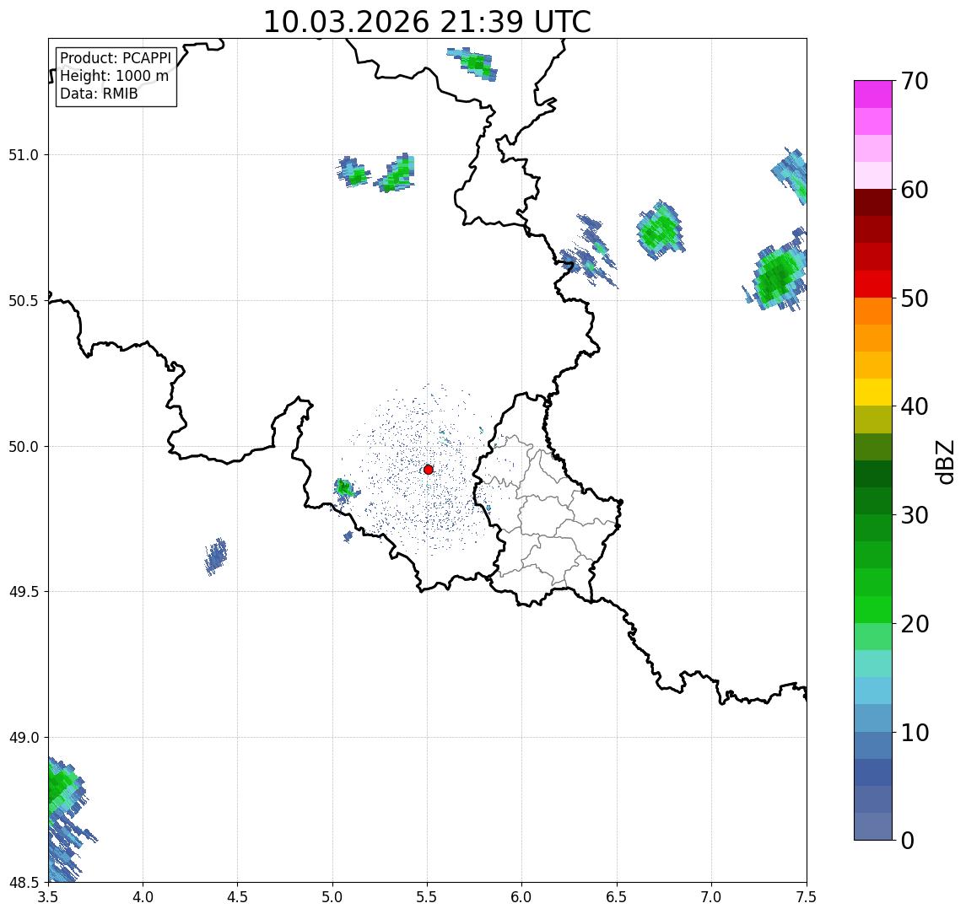Click the longitude axis label 5.5
Screen dimensions: 966x914
coord(427,897)
